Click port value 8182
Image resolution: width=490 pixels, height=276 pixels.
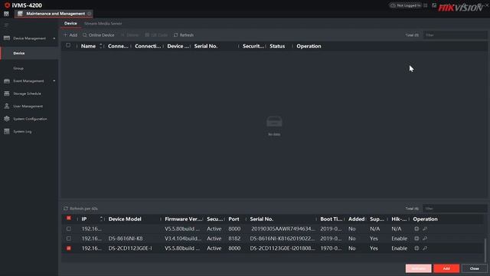[x=234, y=238]
